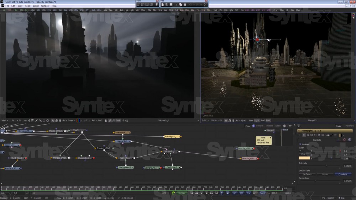
Task: Open the LUT dropdown in left viewer
Action: [86, 121]
